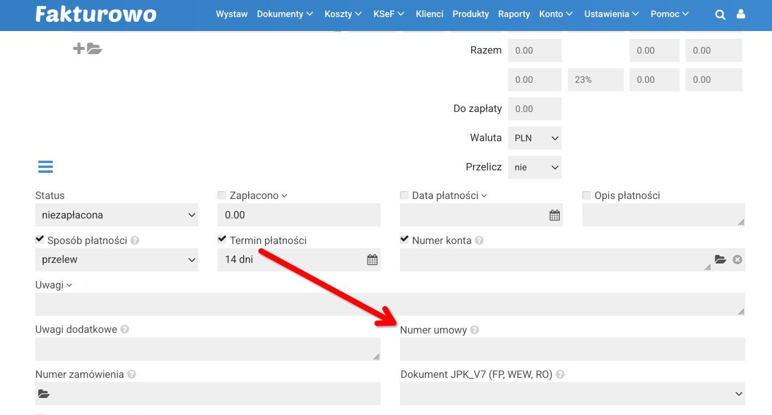Clear Numer konta using the X icon

[x=737, y=260]
